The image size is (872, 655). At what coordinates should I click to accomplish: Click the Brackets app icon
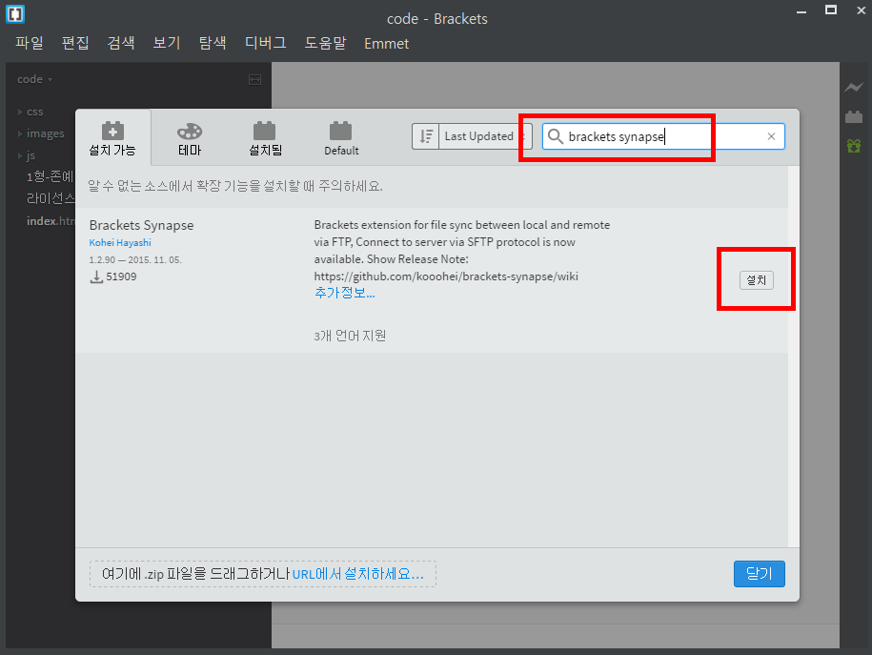coord(15,14)
